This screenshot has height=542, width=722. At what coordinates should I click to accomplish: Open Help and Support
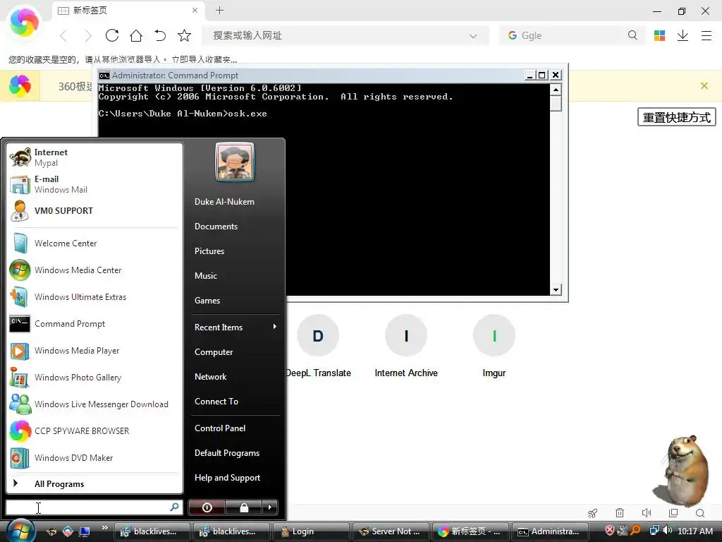pos(227,478)
